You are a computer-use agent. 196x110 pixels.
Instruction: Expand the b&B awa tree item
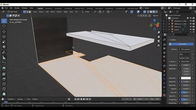click(169, 27)
